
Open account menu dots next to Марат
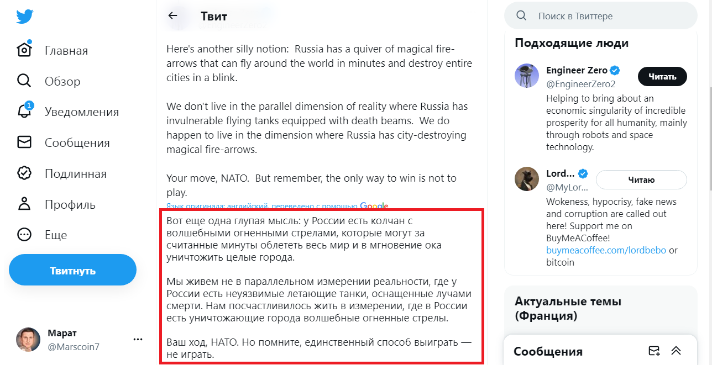(x=138, y=340)
